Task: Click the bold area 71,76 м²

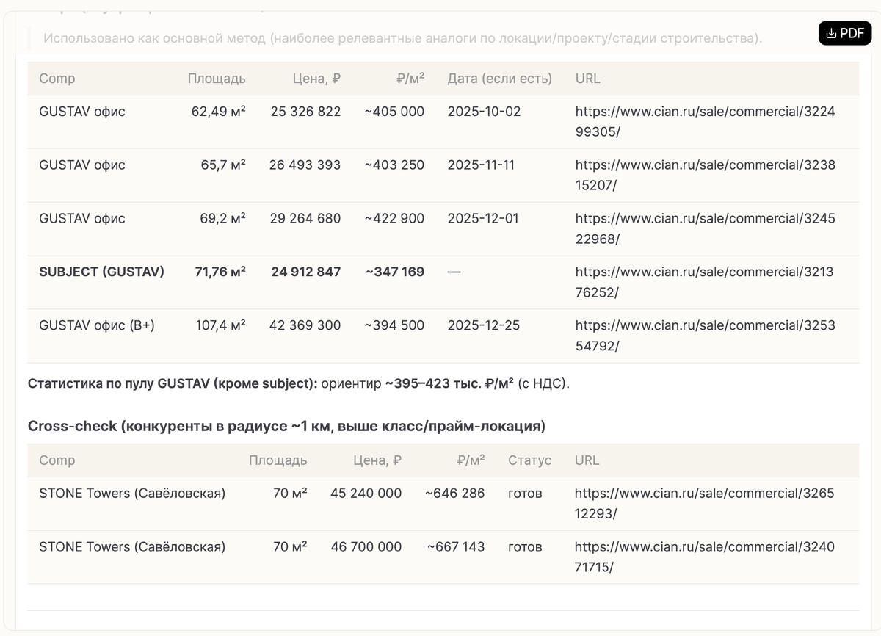Action: pyautogui.click(x=220, y=272)
